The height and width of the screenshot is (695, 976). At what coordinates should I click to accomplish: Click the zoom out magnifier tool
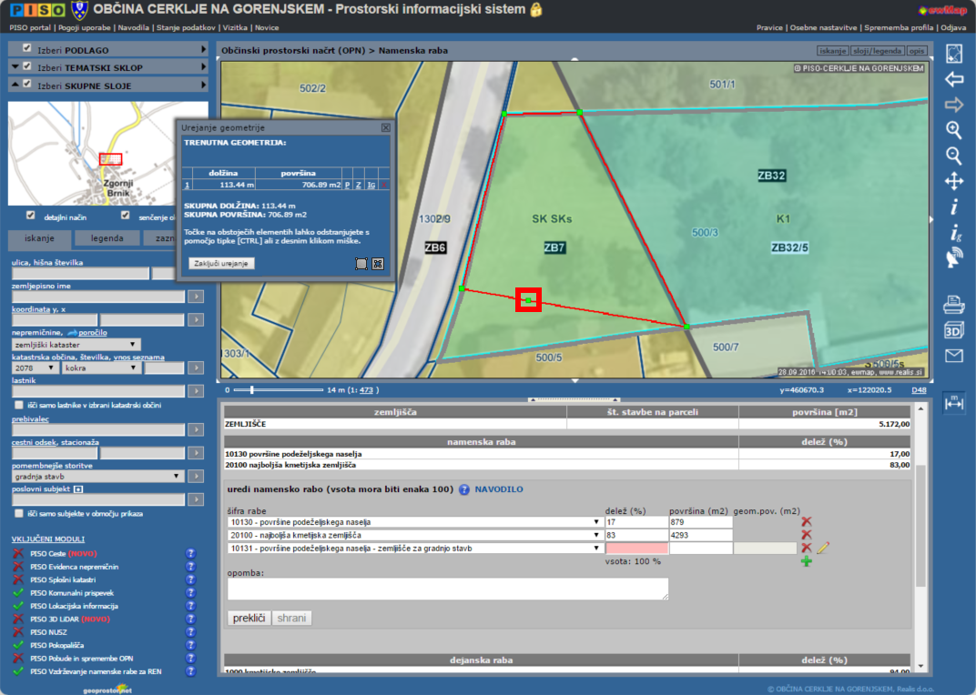coord(953,156)
